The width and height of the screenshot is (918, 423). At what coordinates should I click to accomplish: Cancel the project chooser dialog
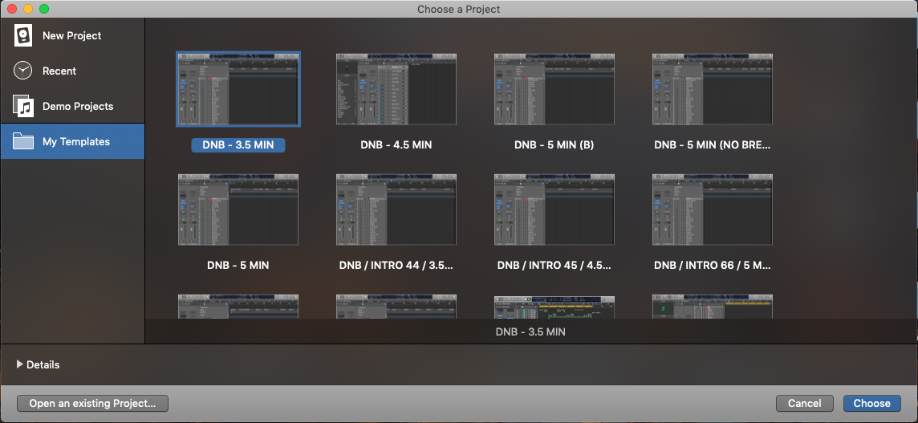point(804,403)
